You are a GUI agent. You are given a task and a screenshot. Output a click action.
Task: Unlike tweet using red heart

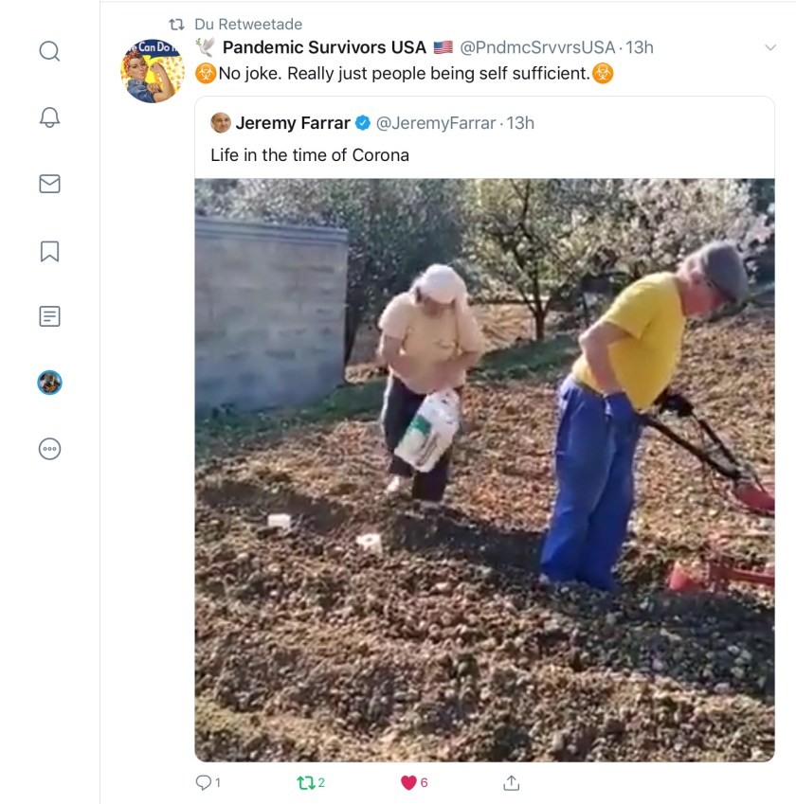409,782
